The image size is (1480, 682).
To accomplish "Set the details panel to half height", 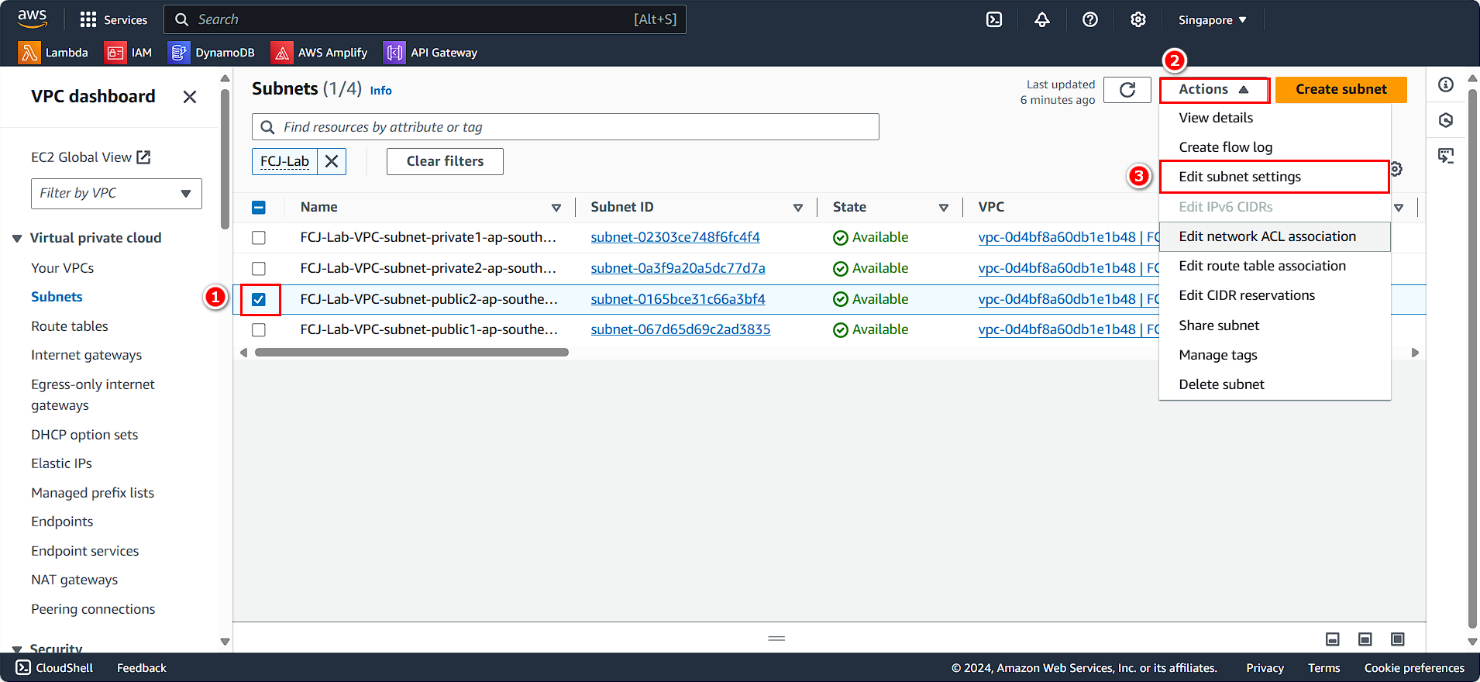I will click(x=1365, y=639).
